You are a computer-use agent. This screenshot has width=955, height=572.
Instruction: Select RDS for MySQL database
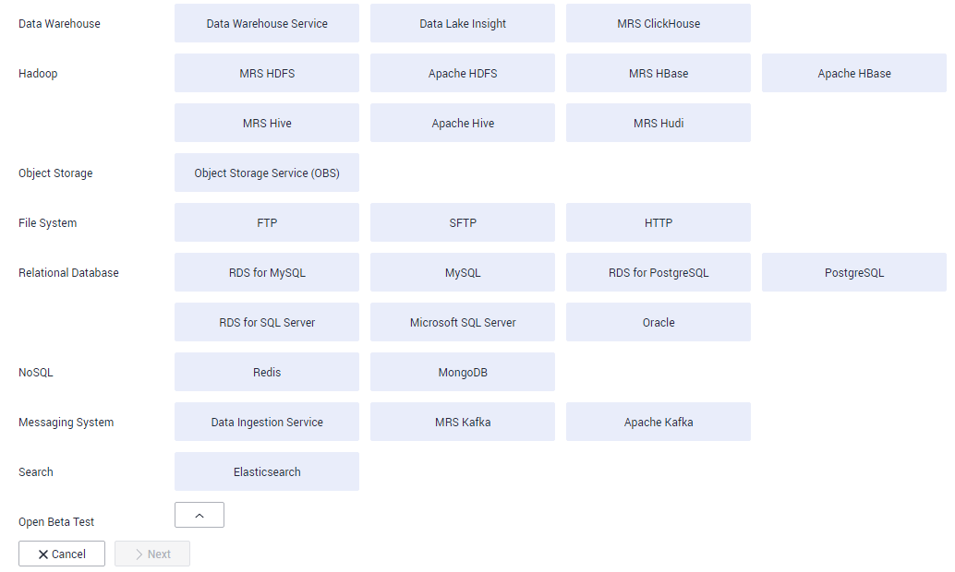[x=267, y=273]
